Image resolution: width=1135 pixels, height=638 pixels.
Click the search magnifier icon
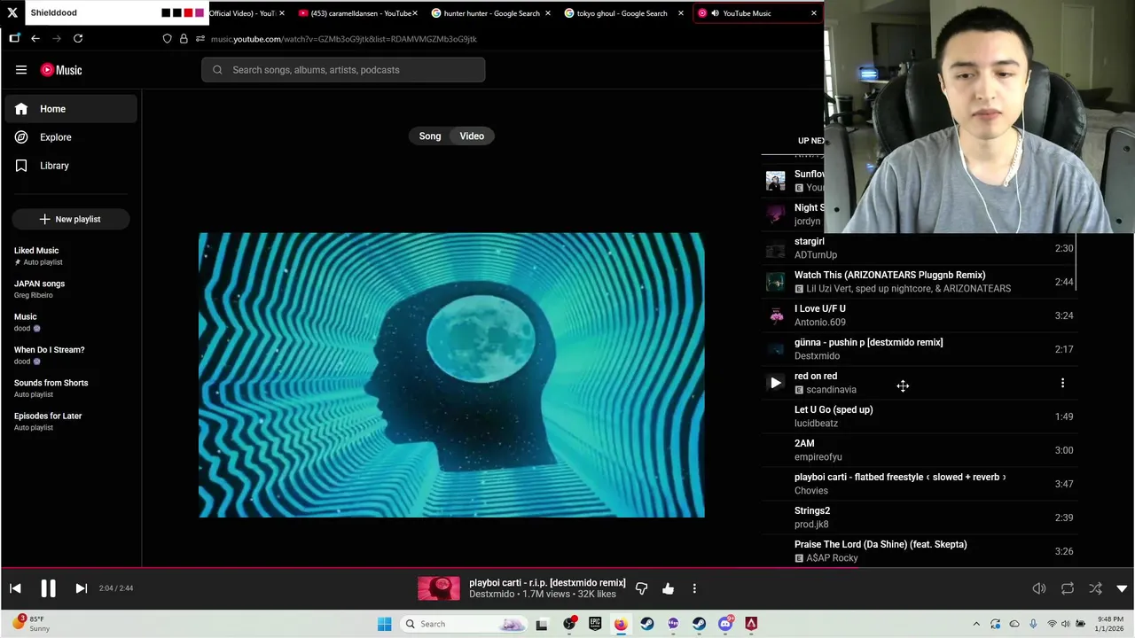pyautogui.click(x=217, y=70)
